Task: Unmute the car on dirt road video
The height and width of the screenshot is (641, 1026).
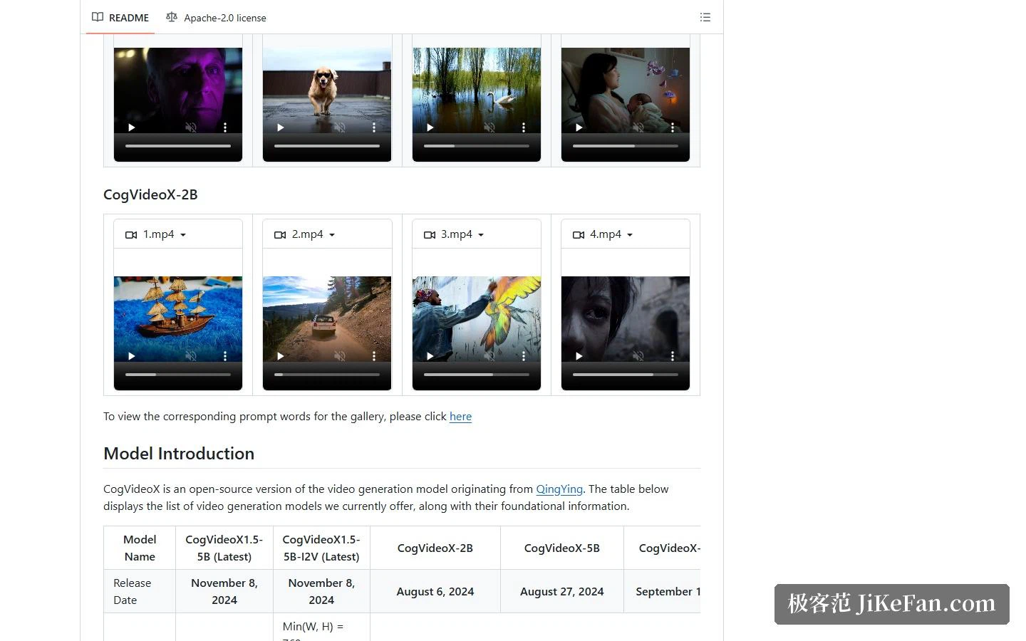Action: click(340, 356)
